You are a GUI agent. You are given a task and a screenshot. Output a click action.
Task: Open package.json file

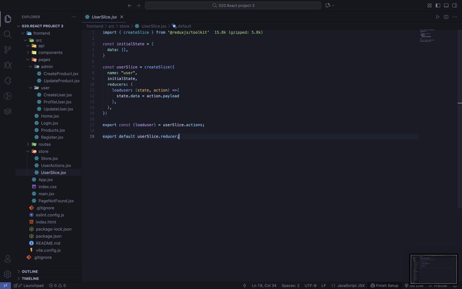click(49, 236)
